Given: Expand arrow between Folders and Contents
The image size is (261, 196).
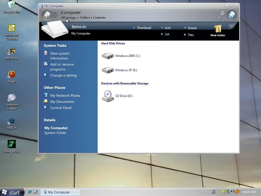Looking at the screenshot, I should point(92,18).
